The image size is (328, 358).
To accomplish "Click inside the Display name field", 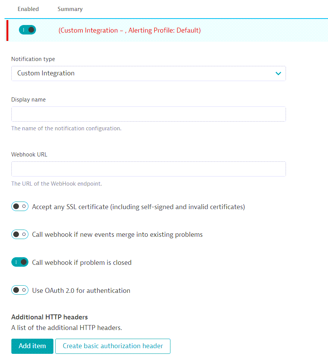I will coord(148,114).
